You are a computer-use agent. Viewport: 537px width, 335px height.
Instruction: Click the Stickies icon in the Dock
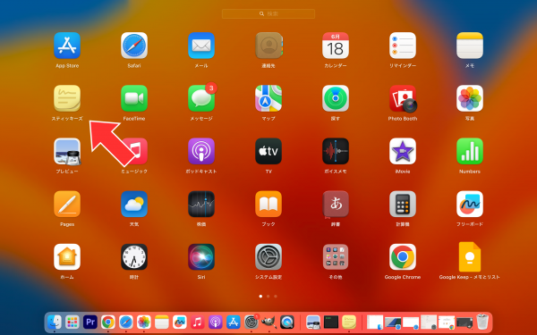[349, 322]
